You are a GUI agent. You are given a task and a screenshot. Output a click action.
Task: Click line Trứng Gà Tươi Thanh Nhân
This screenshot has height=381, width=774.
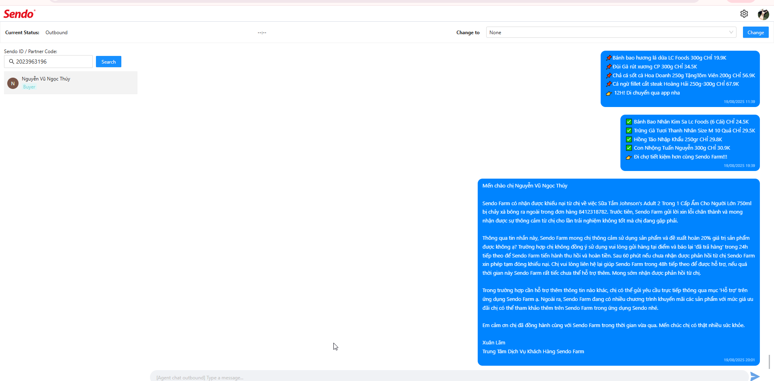click(691, 131)
